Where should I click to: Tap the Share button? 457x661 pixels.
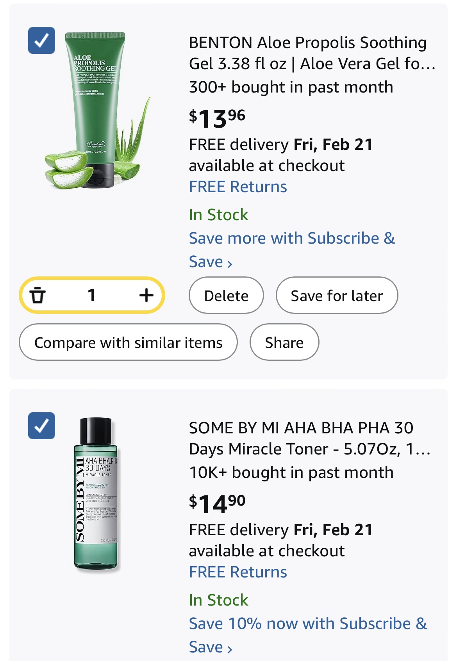tap(284, 342)
